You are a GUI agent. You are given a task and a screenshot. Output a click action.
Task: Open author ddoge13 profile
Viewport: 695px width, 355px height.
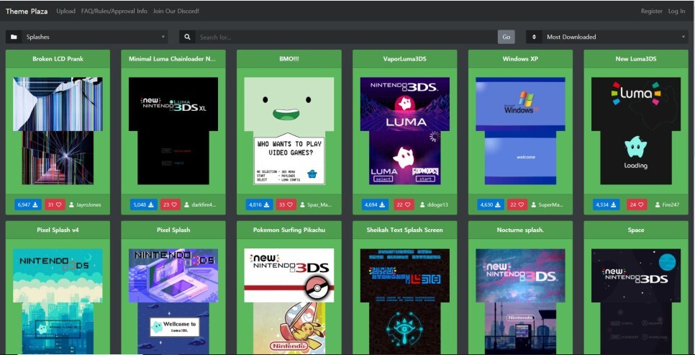pos(434,205)
